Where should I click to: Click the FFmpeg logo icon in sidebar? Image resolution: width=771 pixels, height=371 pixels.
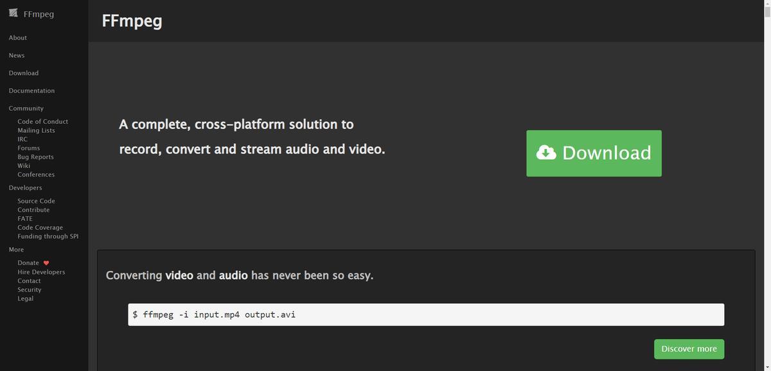(13, 13)
